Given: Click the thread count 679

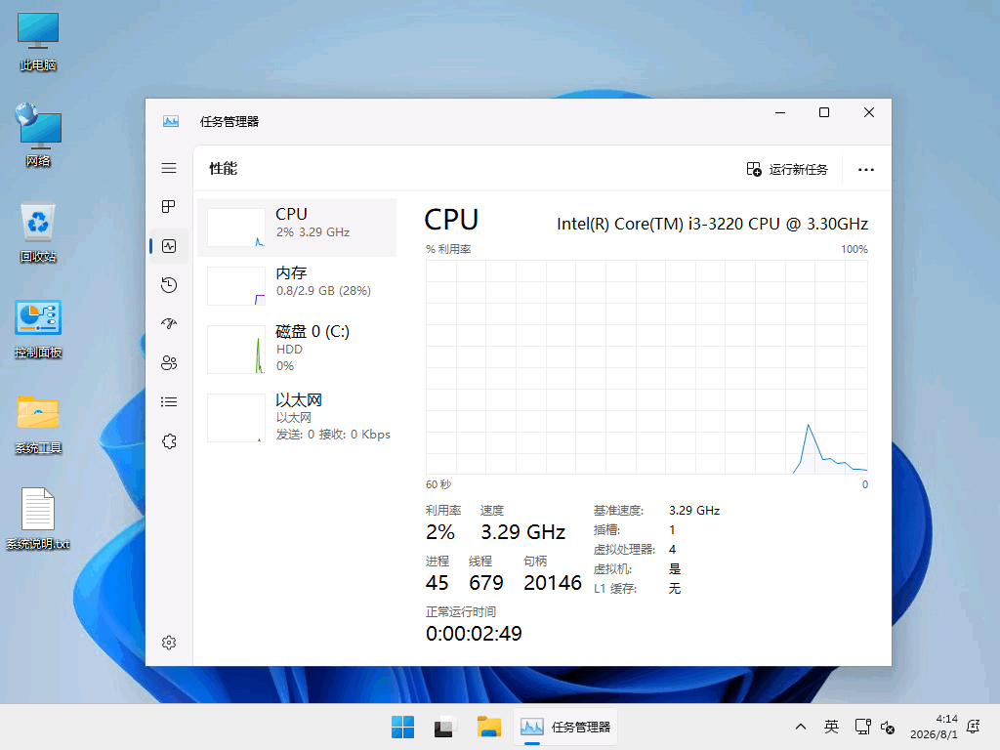Looking at the screenshot, I should click(x=486, y=582).
